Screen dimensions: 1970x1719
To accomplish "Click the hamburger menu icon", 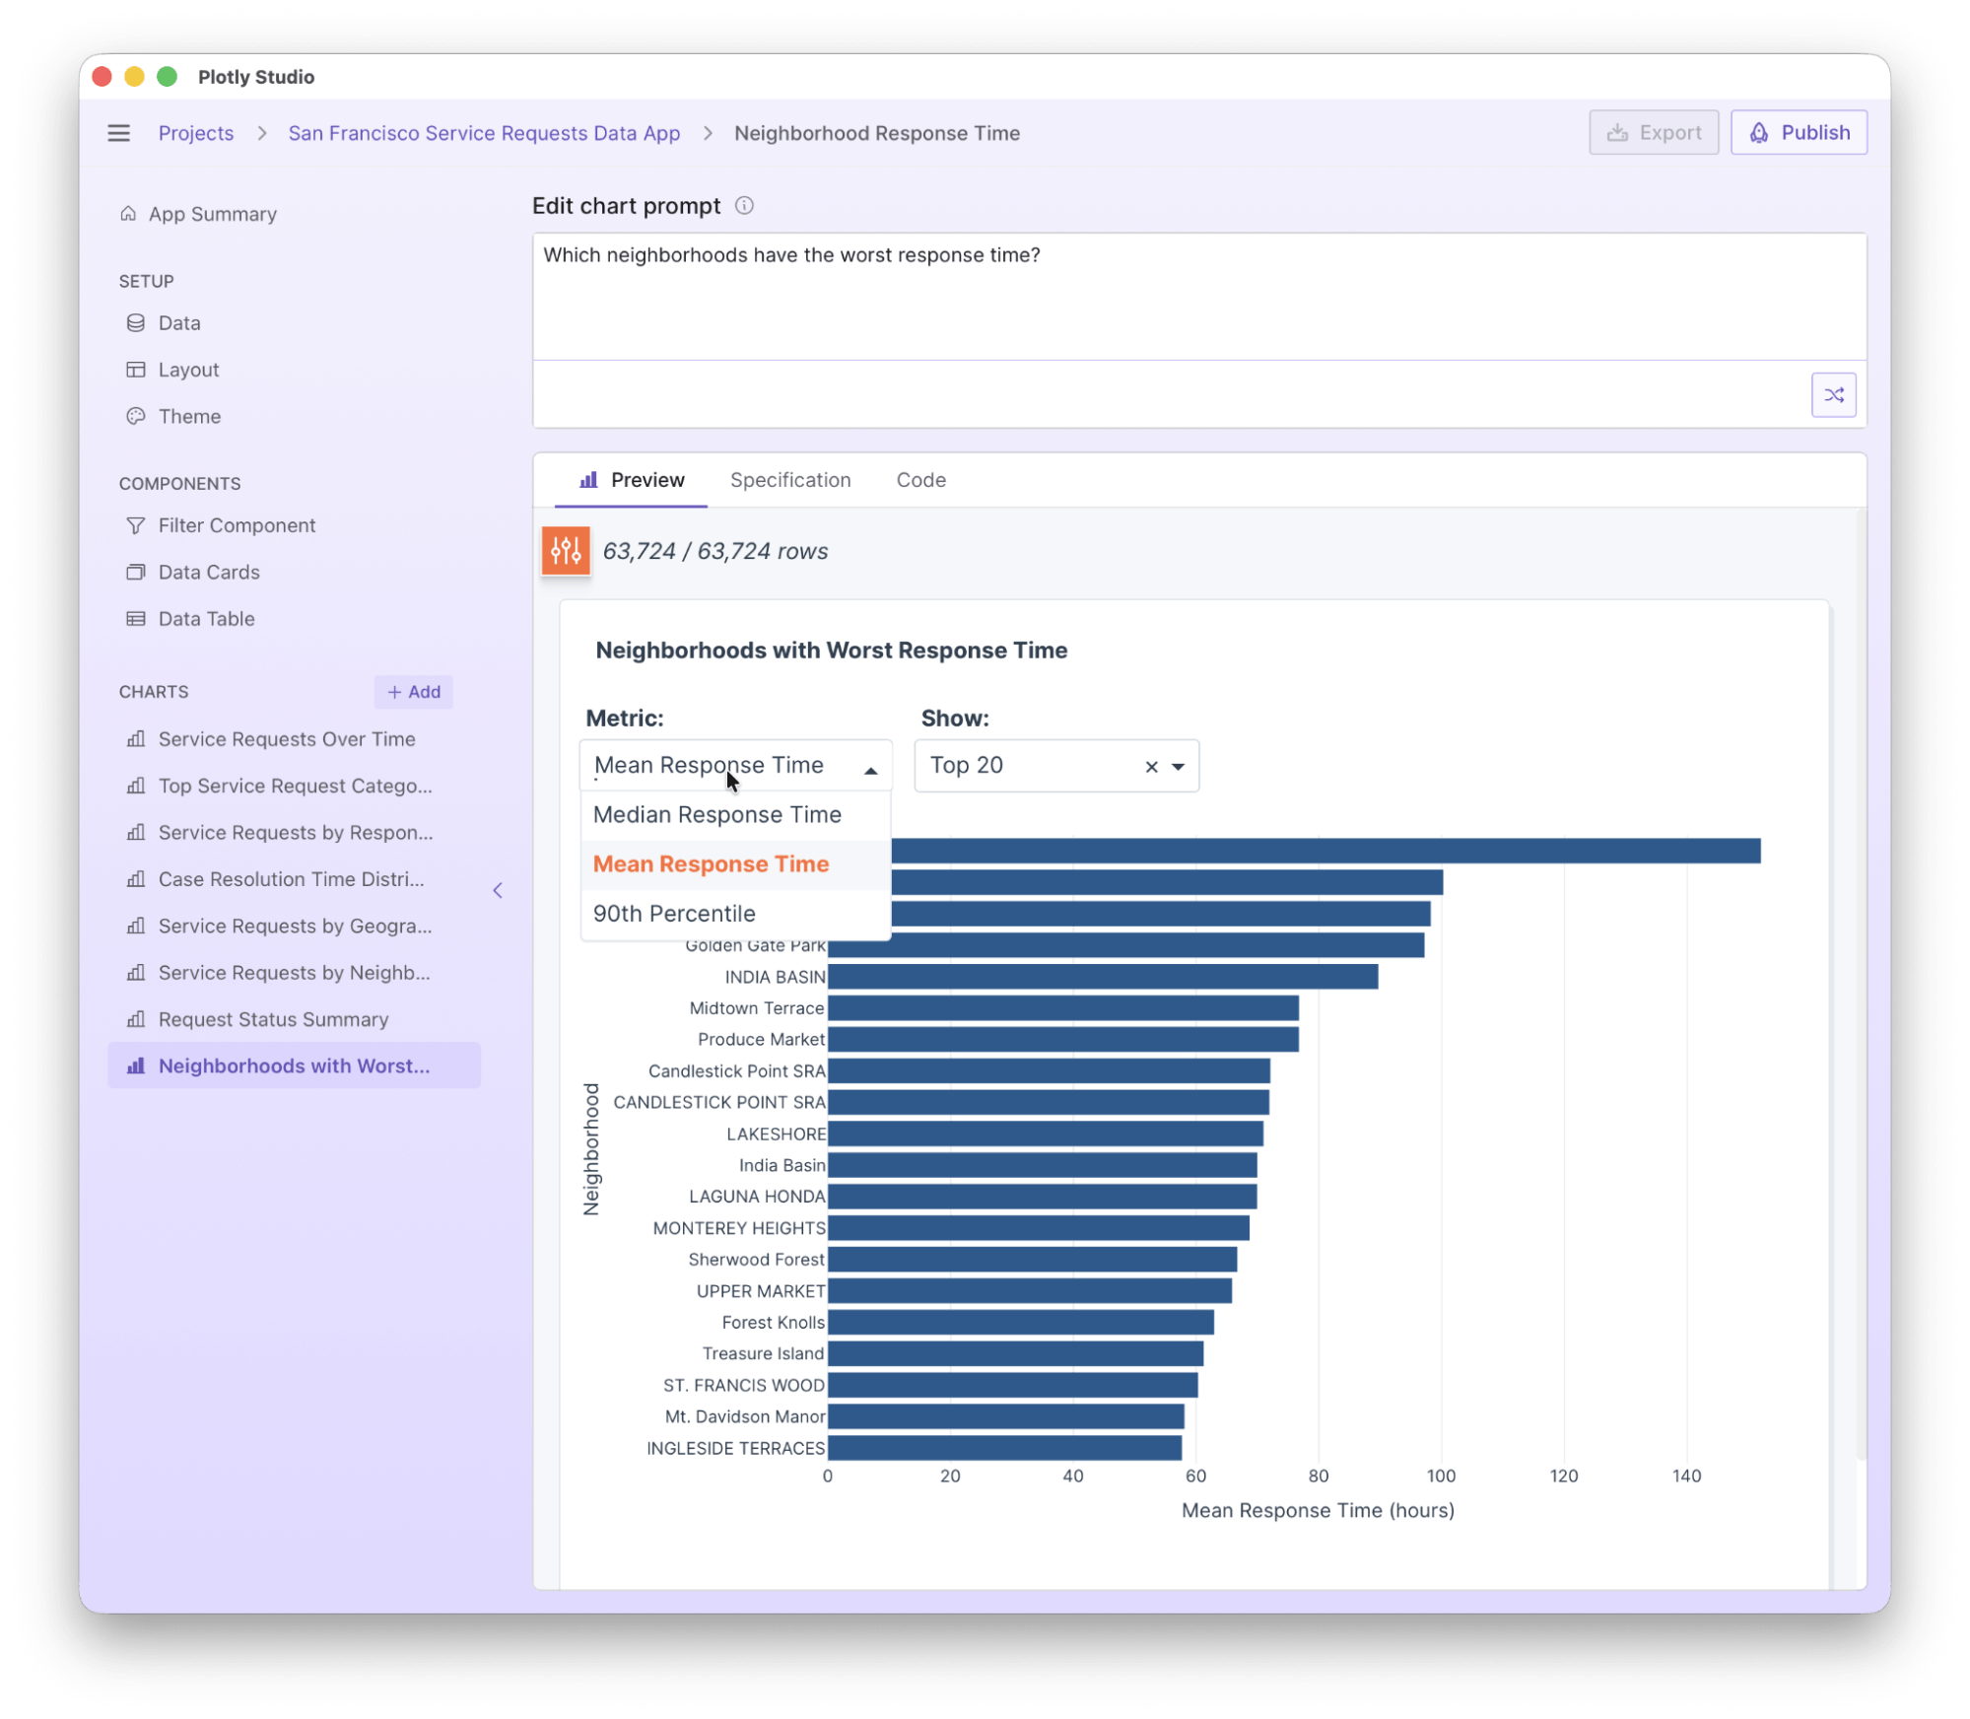I will tap(118, 133).
